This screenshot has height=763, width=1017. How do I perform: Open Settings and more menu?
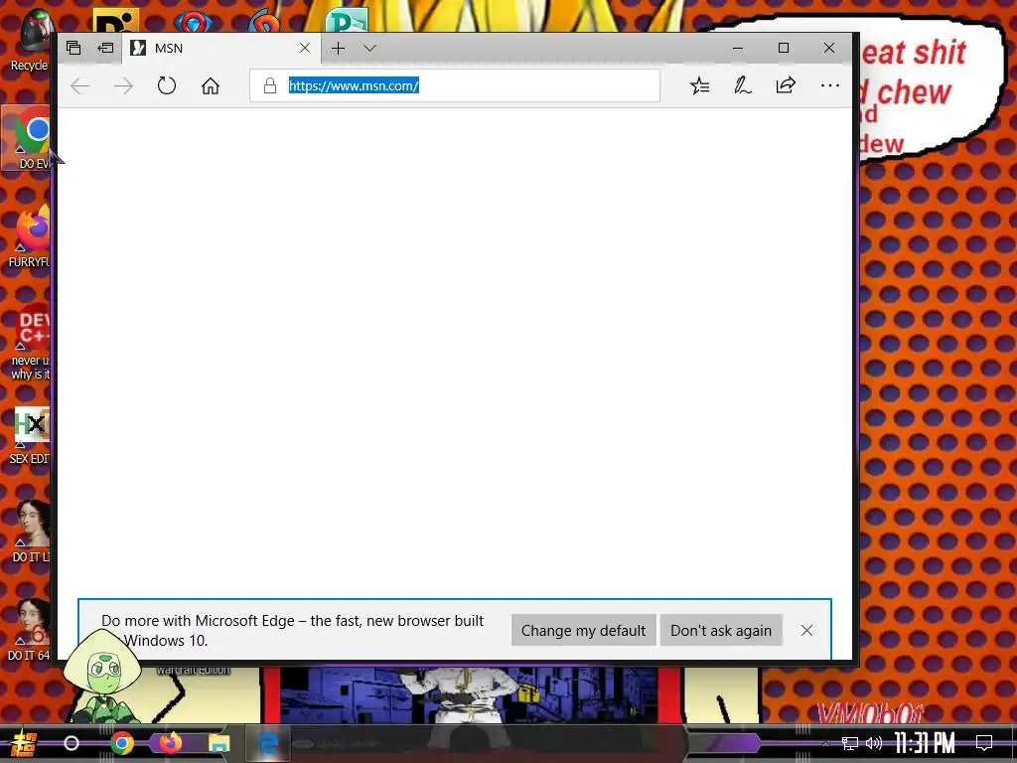click(829, 85)
